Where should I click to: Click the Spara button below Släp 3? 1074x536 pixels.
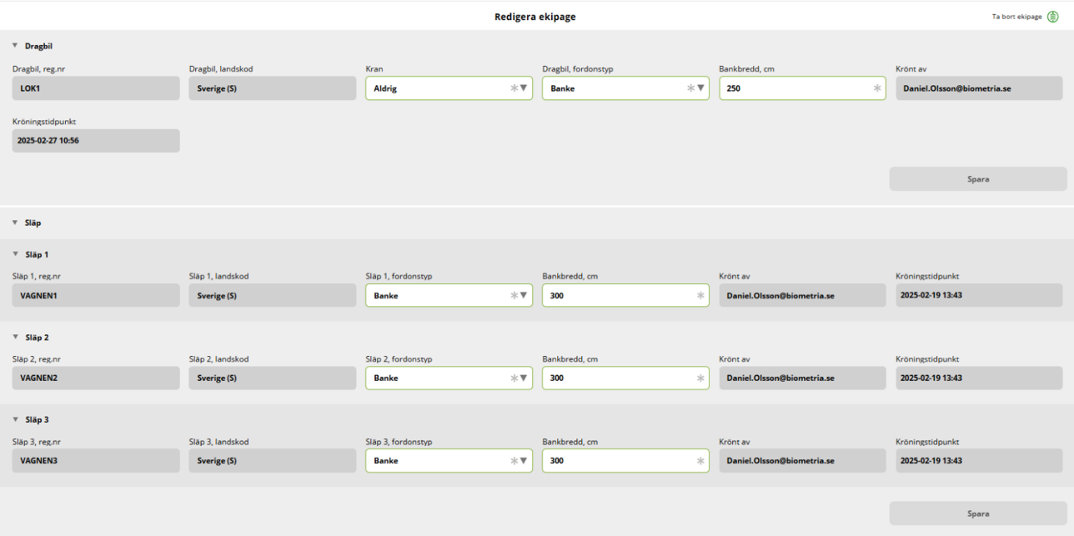pos(978,513)
